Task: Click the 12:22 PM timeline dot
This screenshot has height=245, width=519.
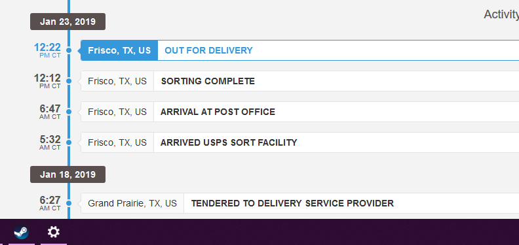Action: pos(69,50)
